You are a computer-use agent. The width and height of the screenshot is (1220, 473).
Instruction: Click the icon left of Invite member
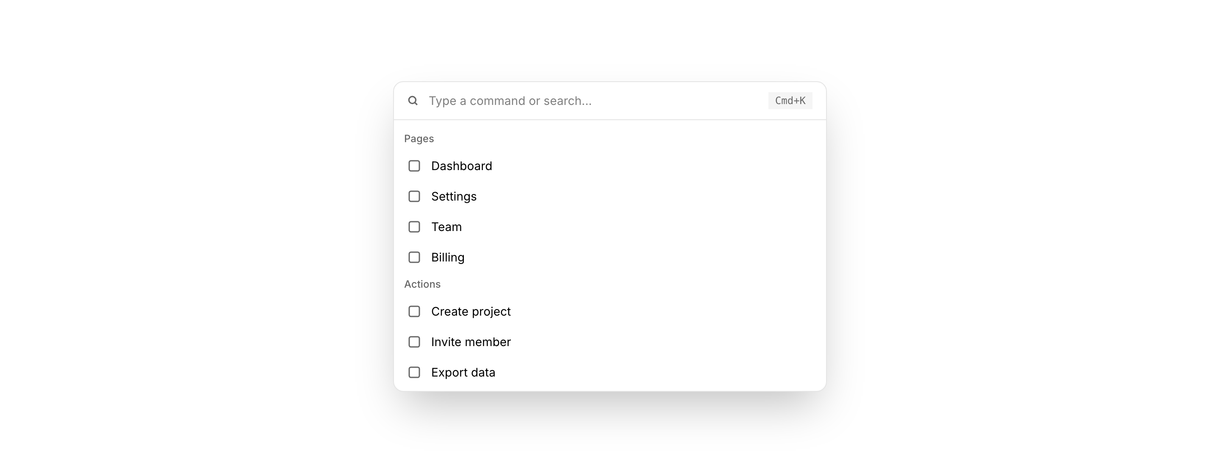click(x=414, y=342)
